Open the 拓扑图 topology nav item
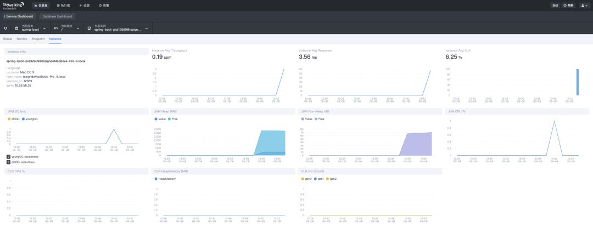 point(63,5)
